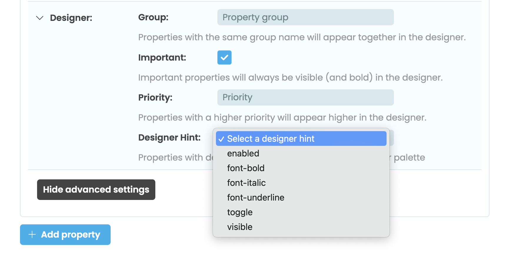Image resolution: width=506 pixels, height=257 pixels.
Task: Pick font-underline from the dropdown
Action: pyautogui.click(x=255, y=197)
